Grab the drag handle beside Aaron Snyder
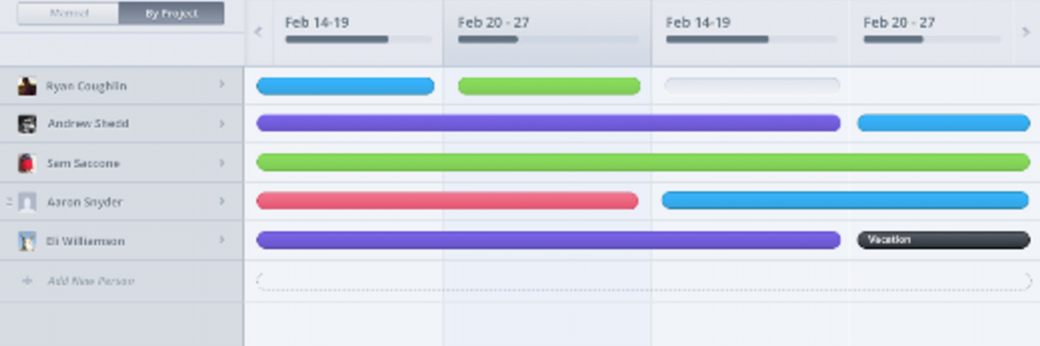Image resolution: width=1040 pixels, height=346 pixels. point(9,202)
